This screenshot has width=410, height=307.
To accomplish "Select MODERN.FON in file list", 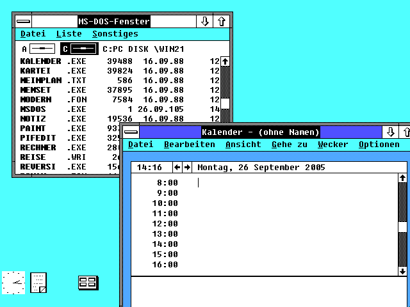I will pos(120,100).
